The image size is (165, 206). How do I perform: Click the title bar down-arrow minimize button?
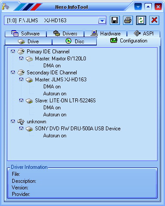[138, 7]
